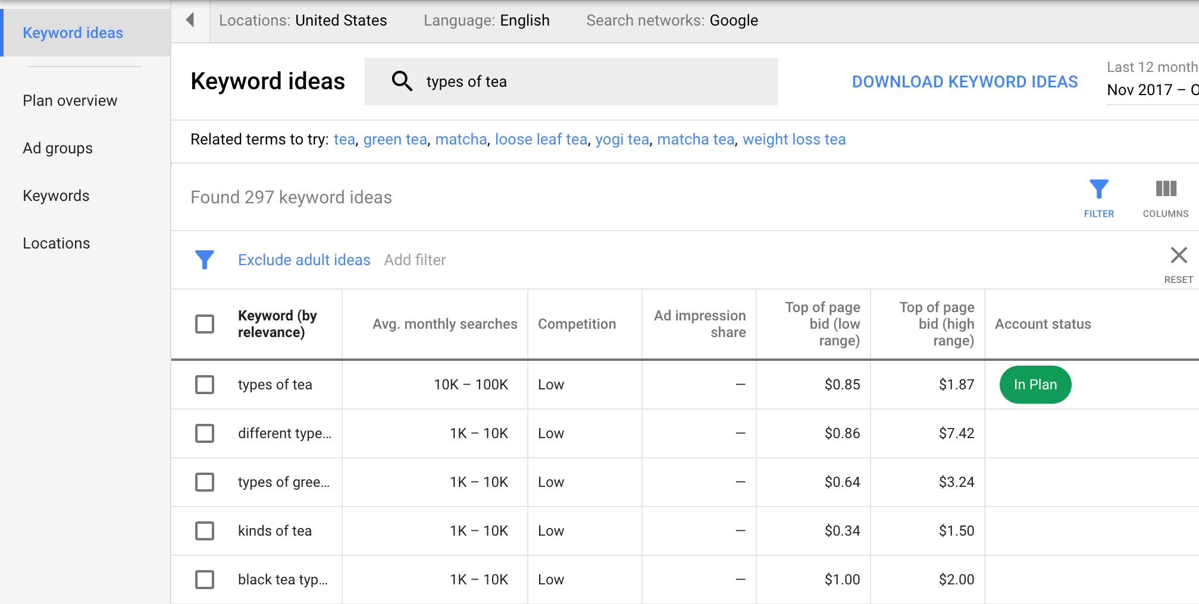Click the search magnifier icon
The height and width of the screenshot is (604, 1199).
[x=402, y=81]
